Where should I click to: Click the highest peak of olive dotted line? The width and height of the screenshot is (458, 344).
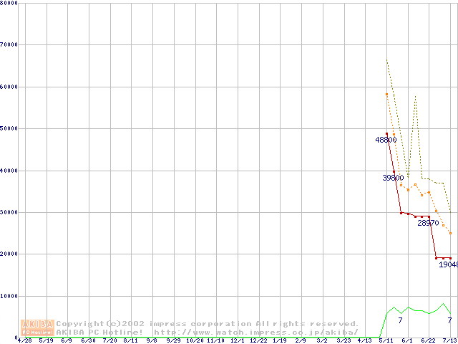[x=386, y=59]
